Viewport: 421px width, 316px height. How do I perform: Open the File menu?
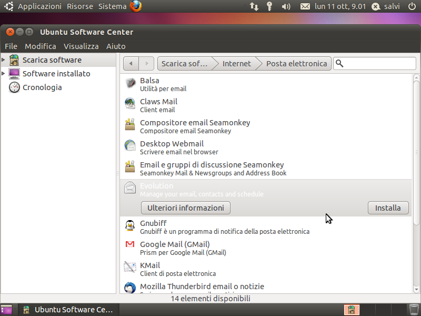click(11, 46)
